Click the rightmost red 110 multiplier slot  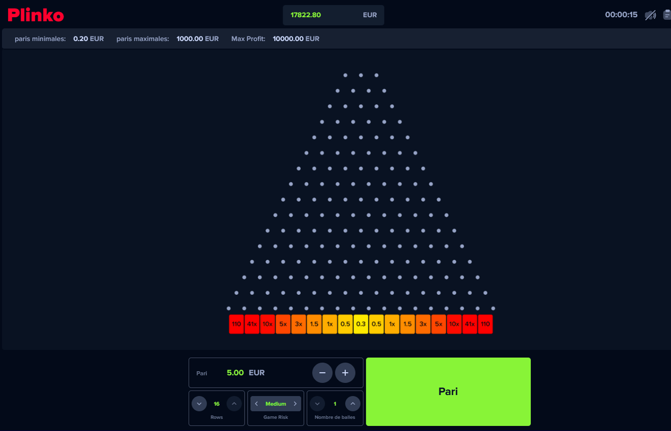coord(486,324)
